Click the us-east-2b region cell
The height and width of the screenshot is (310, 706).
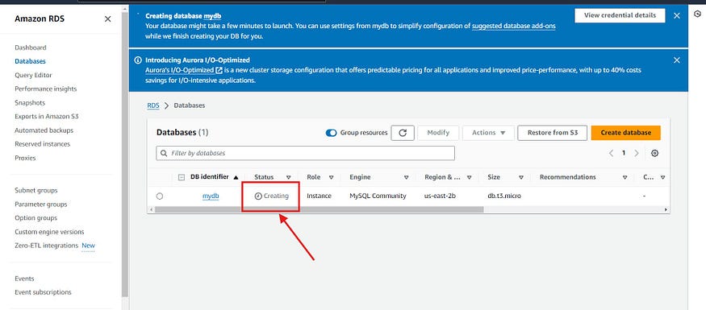pyautogui.click(x=441, y=196)
